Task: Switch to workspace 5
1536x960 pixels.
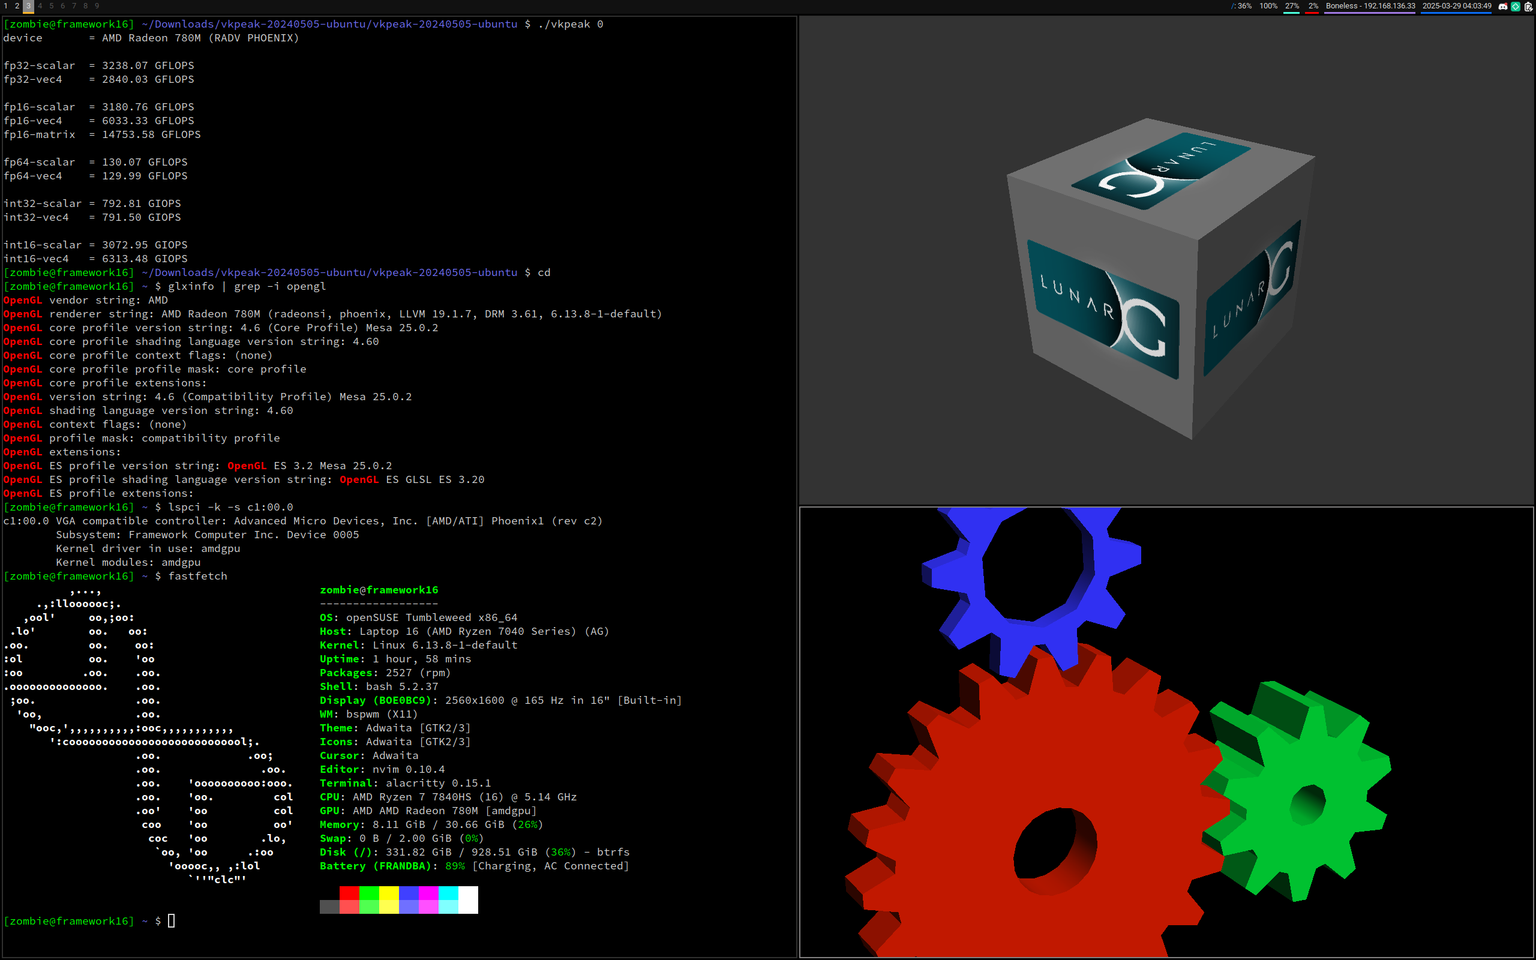Action: coord(52,6)
